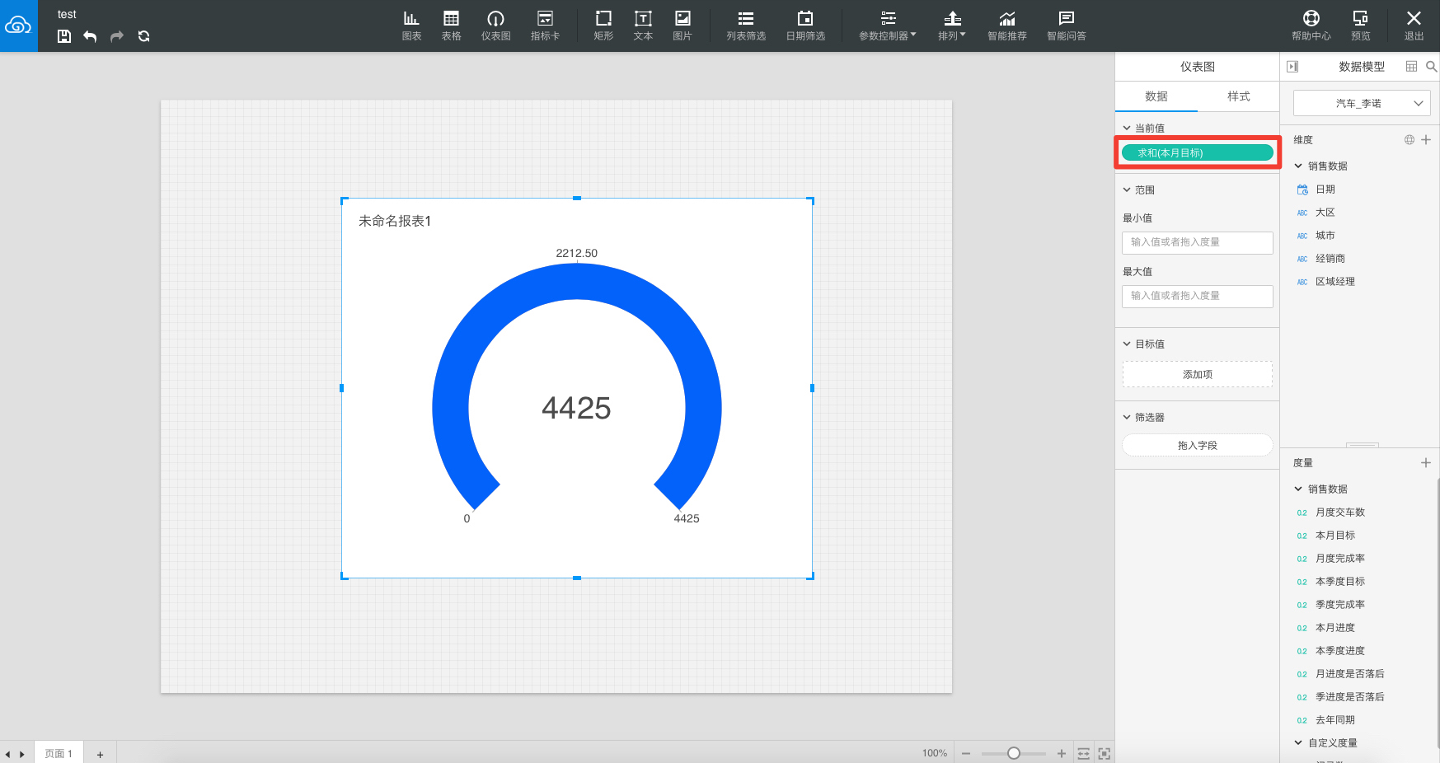Open 智能问答 smart Q&A
The image size is (1440, 763).
1067,26
